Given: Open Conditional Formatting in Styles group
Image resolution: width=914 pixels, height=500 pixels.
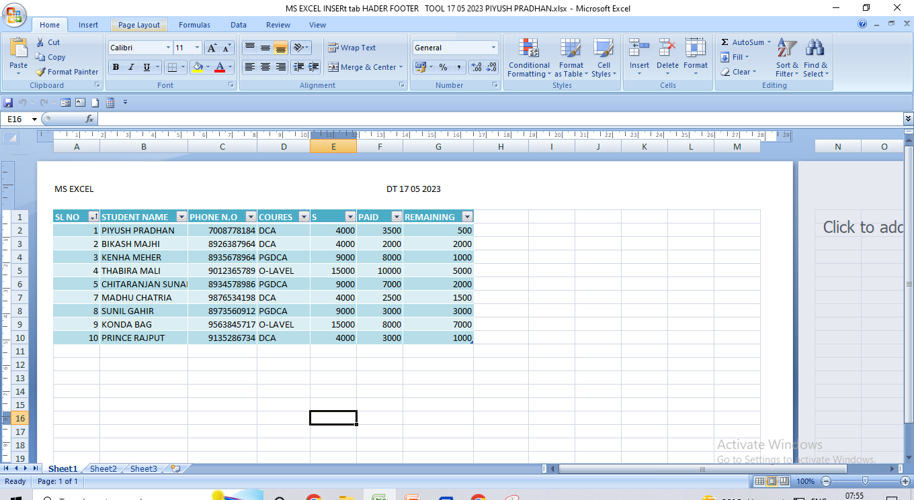Looking at the screenshot, I should point(529,58).
